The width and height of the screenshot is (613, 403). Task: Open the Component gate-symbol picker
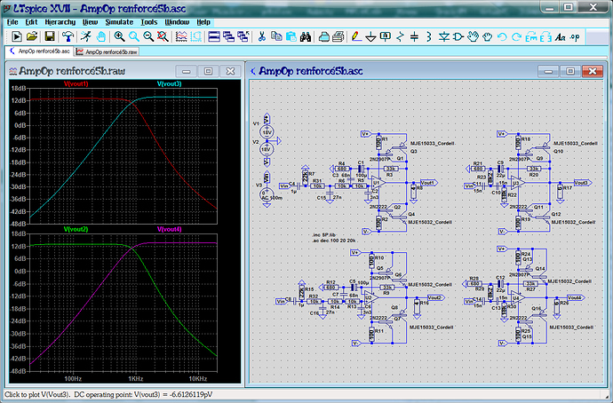(x=458, y=36)
